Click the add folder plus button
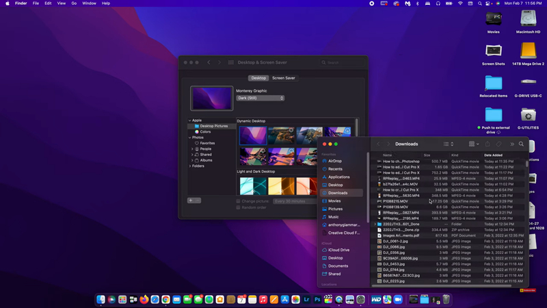 (x=190, y=201)
